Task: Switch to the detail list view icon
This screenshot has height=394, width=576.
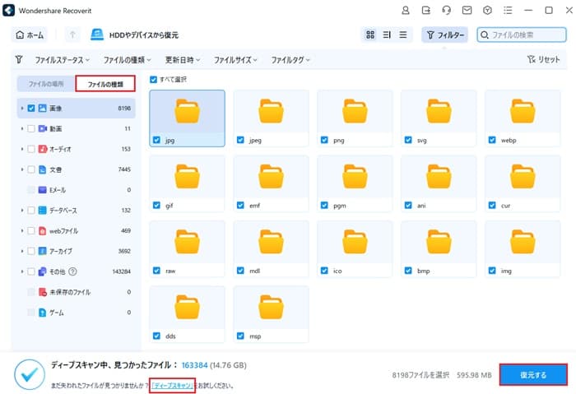Action: click(387, 35)
